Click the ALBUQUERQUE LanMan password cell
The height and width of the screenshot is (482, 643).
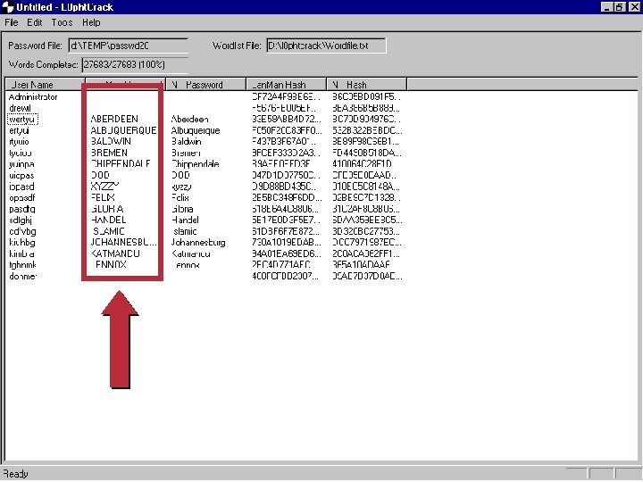tap(123, 130)
